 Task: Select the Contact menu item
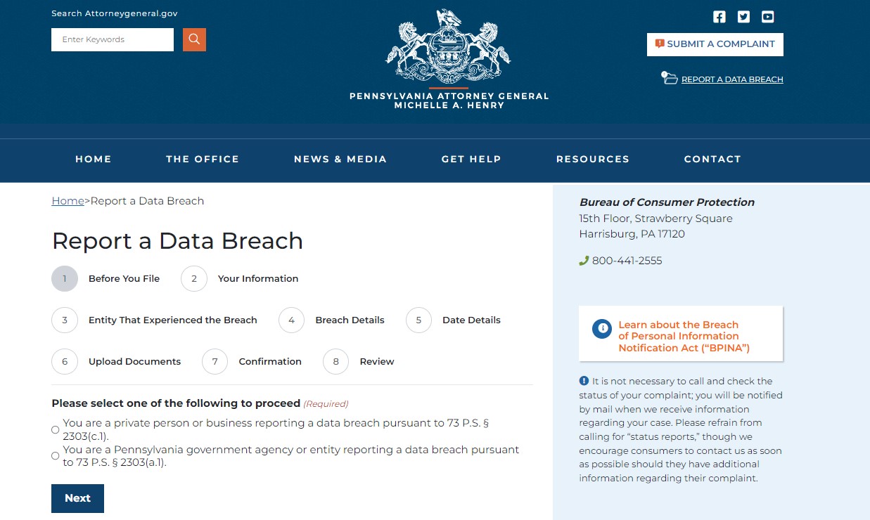click(x=712, y=159)
